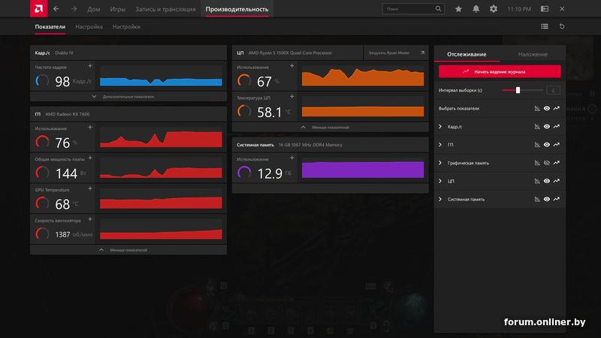The width and height of the screenshot is (601, 338).
Task: Launch Ryzen Master button
Action: coord(396,53)
